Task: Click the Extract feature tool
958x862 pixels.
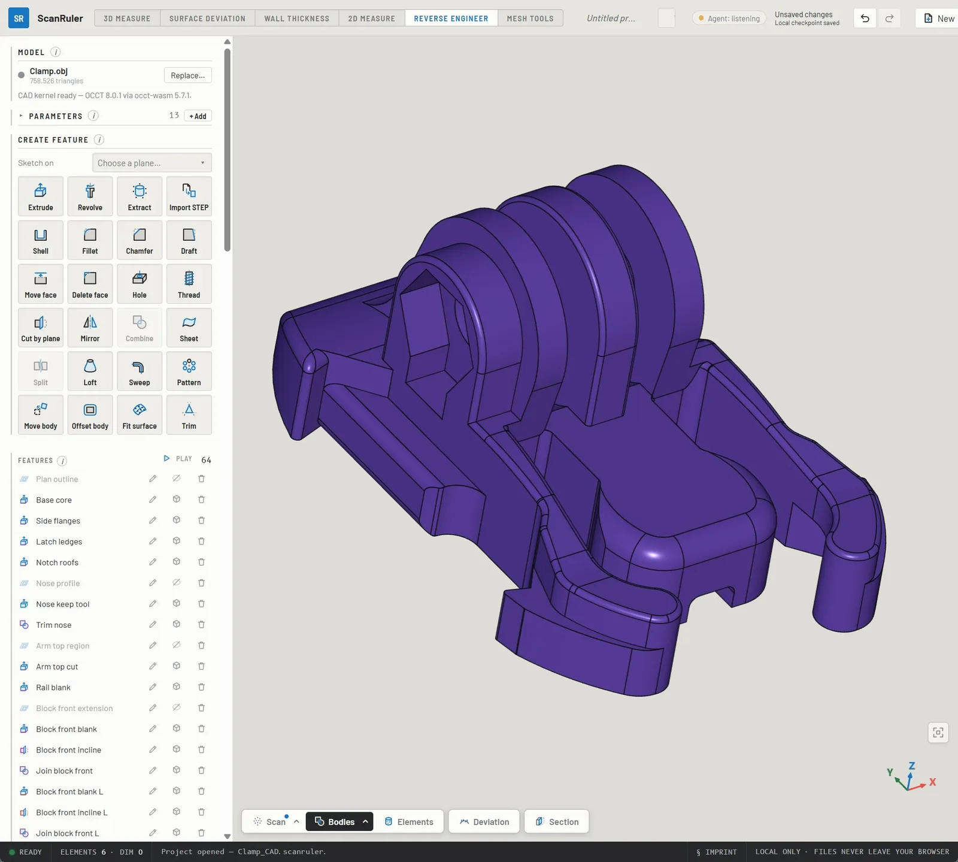Action: 140,196
